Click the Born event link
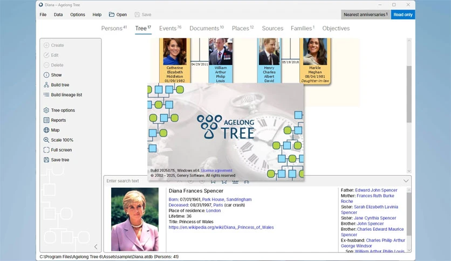The width and height of the screenshot is (451, 261). pyautogui.click(x=173, y=199)
